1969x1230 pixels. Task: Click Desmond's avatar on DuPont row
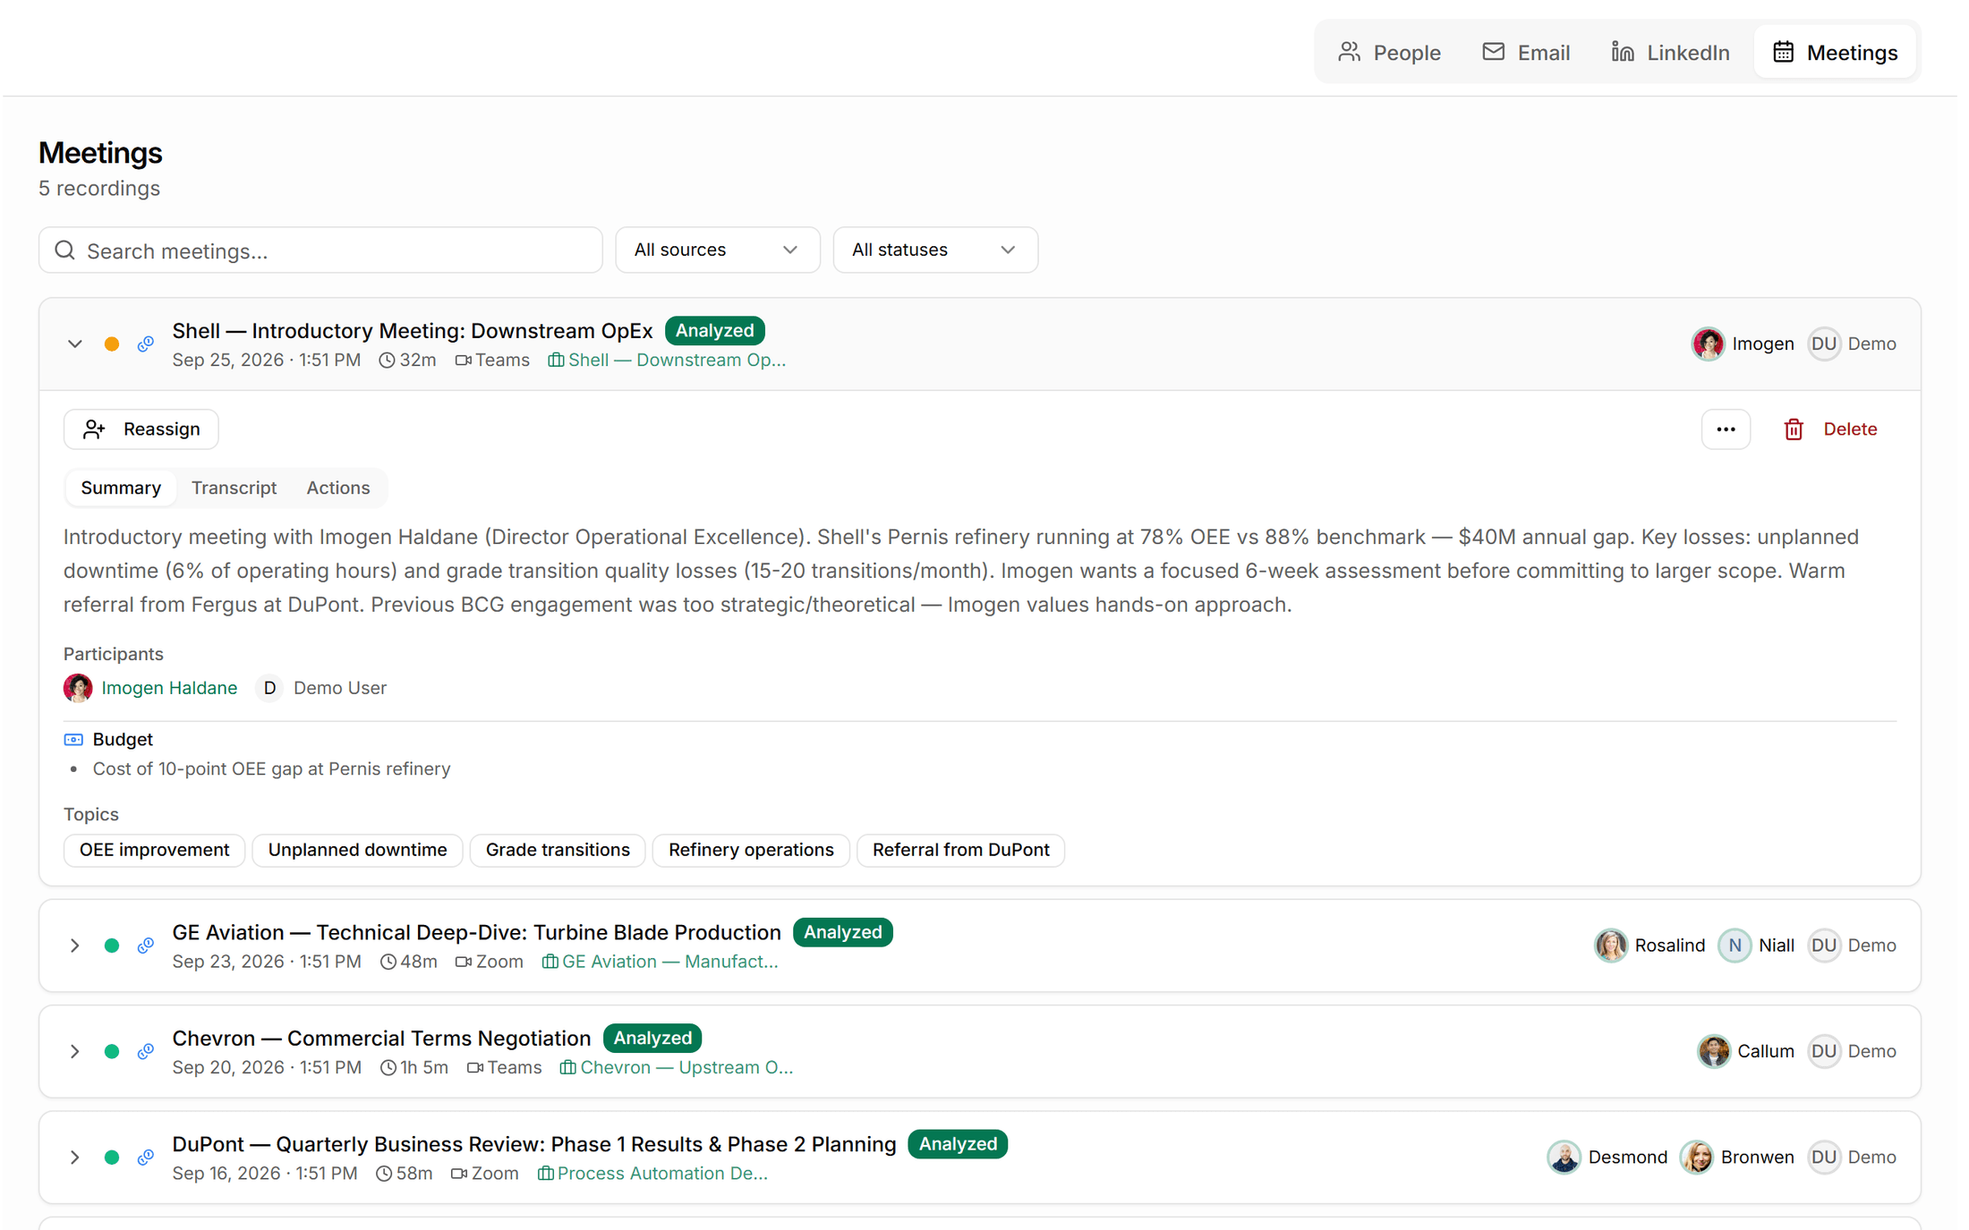(1564, 1158)
